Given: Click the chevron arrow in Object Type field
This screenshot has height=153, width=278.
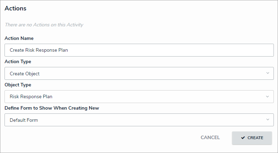Looking at the screenshot, I should coord(268,96).
